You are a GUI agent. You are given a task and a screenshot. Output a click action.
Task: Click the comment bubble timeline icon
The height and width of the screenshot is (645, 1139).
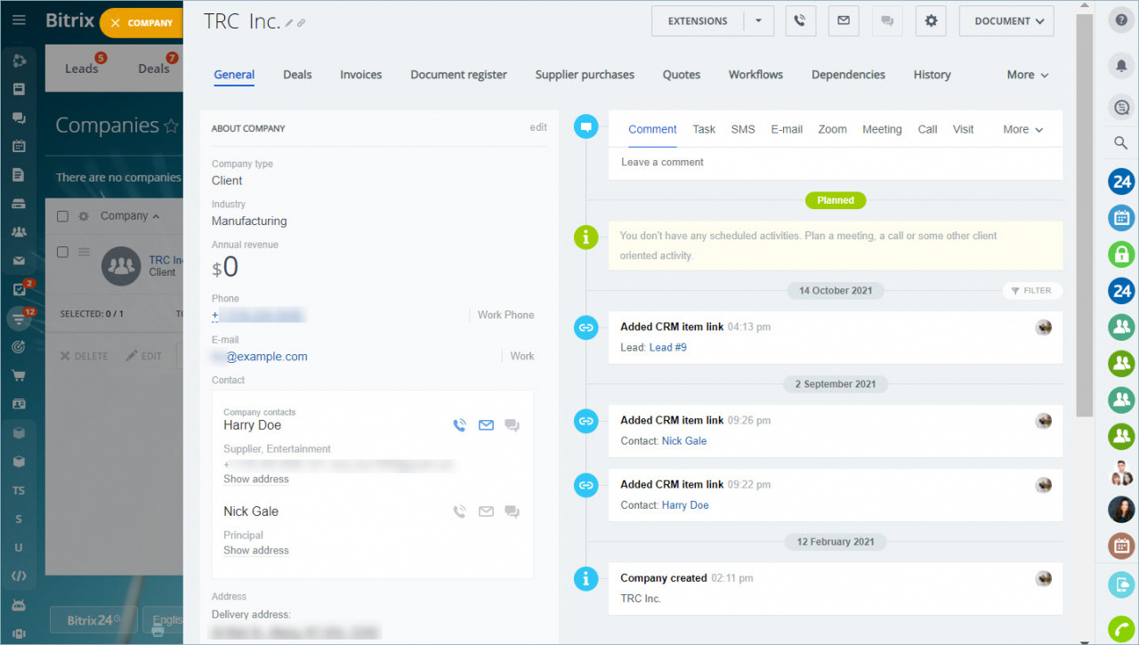(x=586, y=127)
